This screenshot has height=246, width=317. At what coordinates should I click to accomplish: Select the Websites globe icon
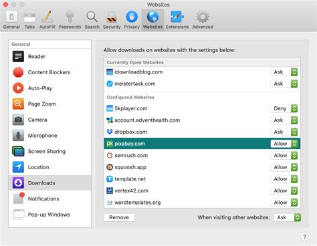pos(152,17)
